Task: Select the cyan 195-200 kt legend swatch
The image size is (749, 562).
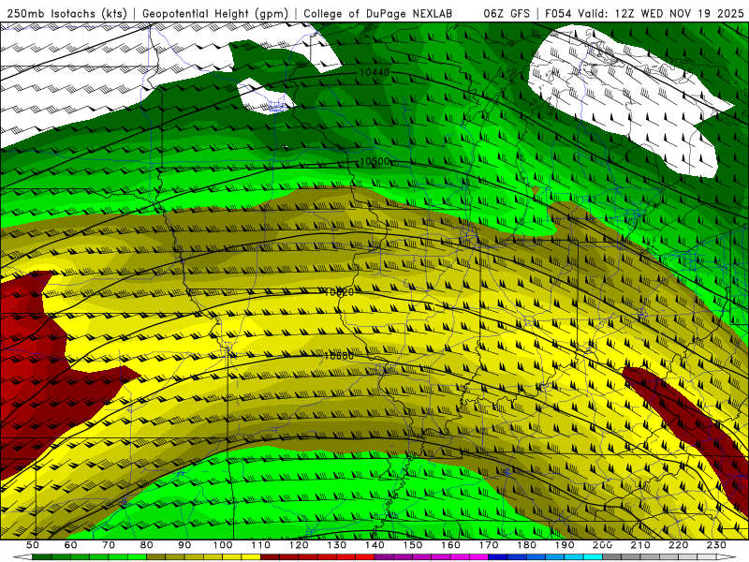Action: (593, 556)
